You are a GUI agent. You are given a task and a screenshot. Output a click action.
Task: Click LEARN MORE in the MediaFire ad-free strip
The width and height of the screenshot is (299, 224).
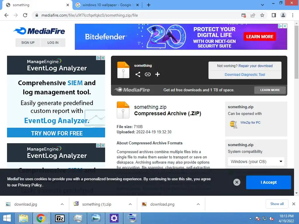tap(270, 90)
